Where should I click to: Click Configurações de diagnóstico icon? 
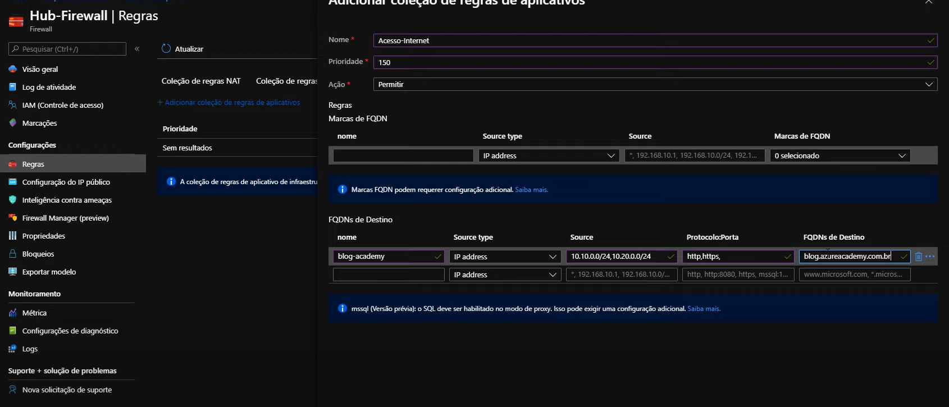[x=12, y=331]
